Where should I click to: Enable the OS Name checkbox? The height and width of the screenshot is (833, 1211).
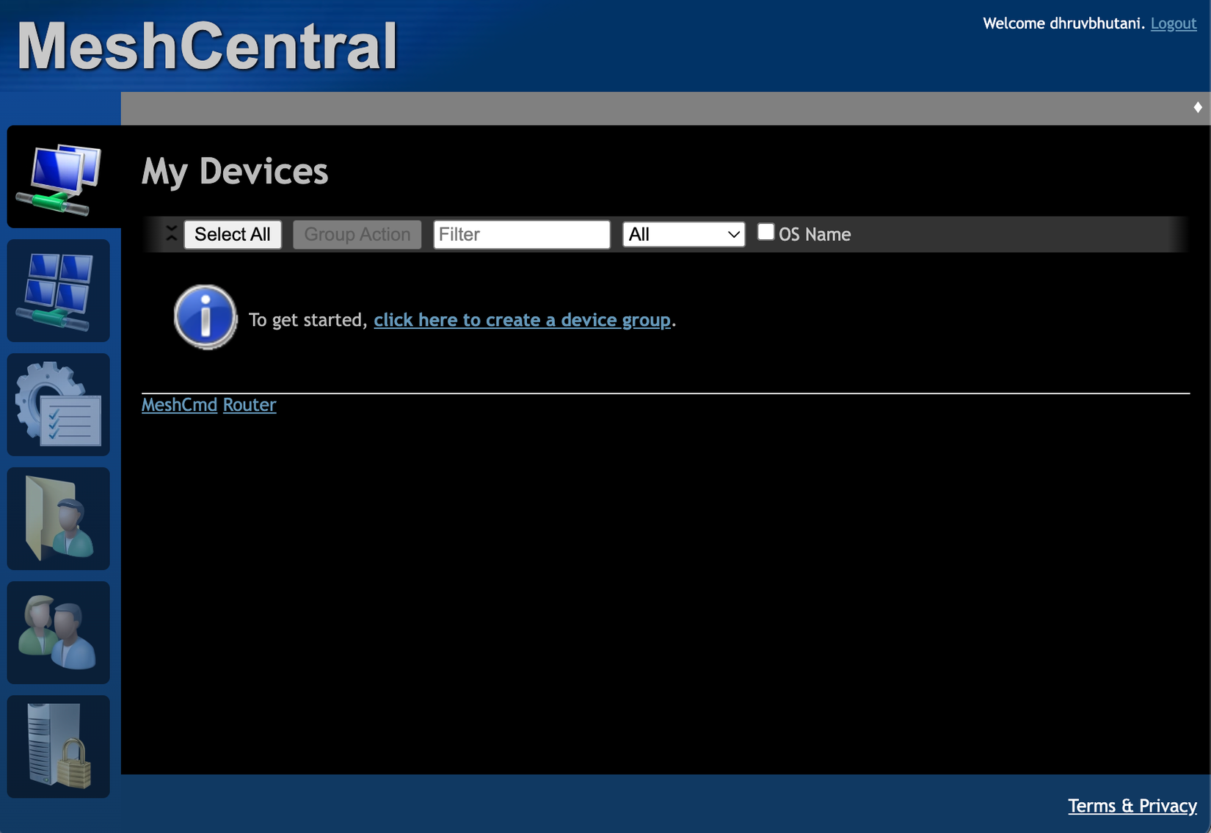[x=765, y=231]
